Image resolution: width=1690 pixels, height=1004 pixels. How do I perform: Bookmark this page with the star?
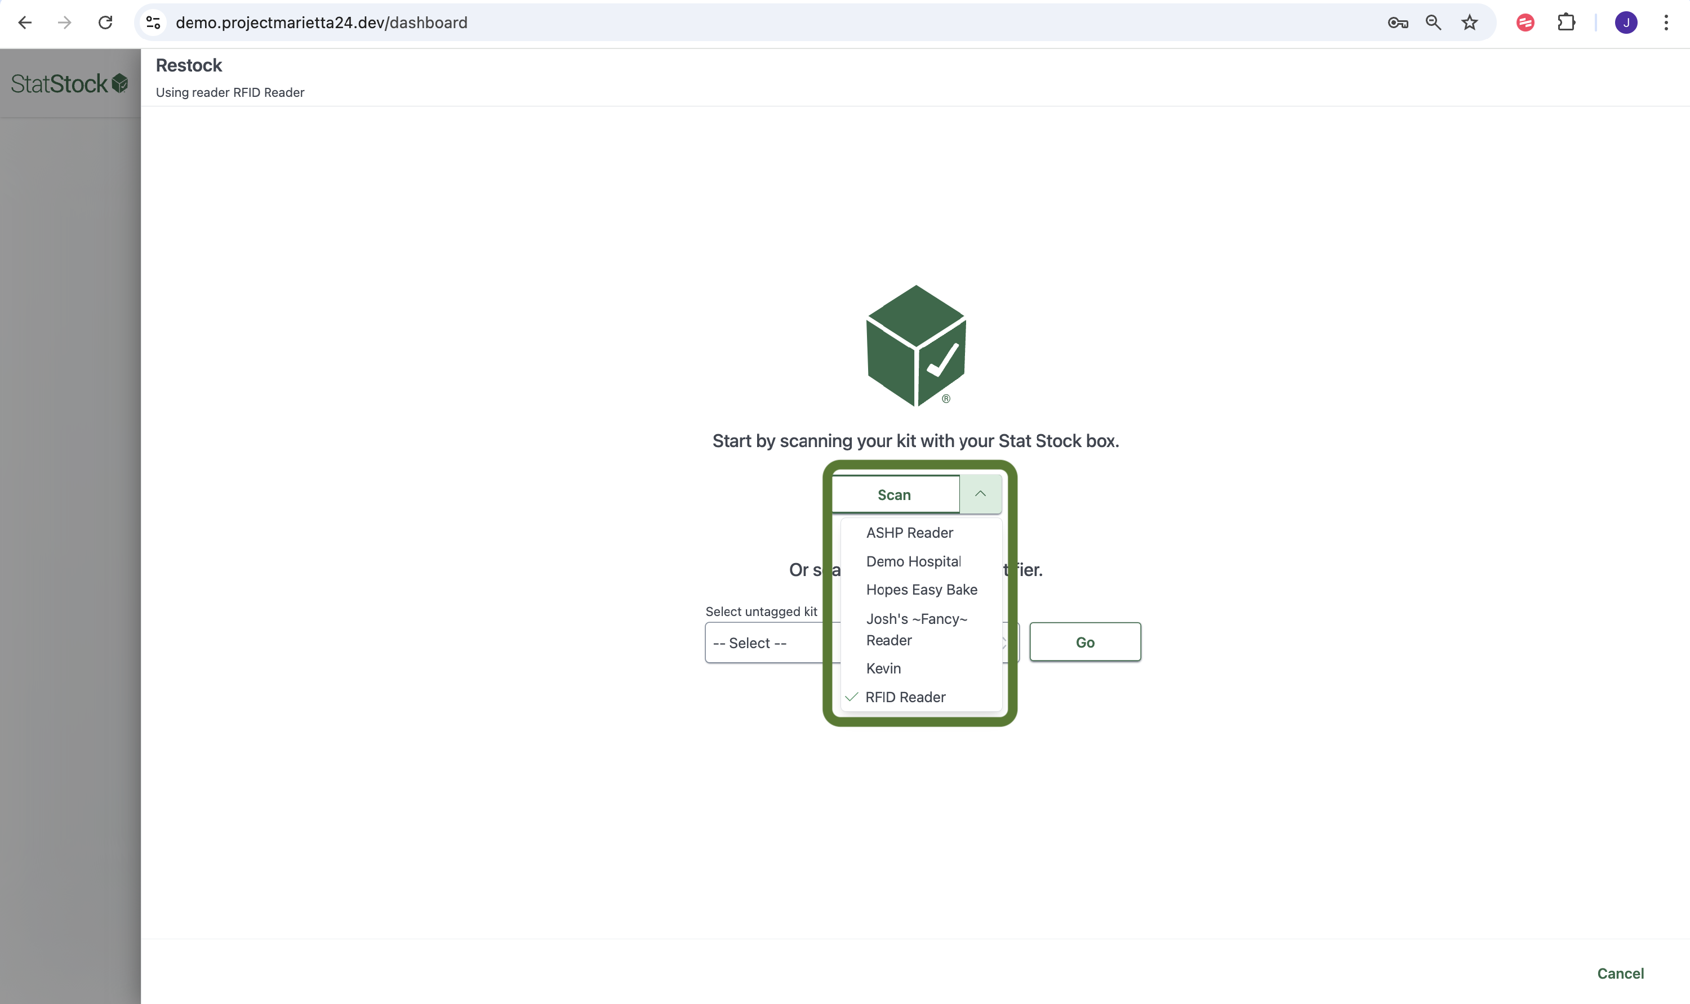tap(1469, 23)
